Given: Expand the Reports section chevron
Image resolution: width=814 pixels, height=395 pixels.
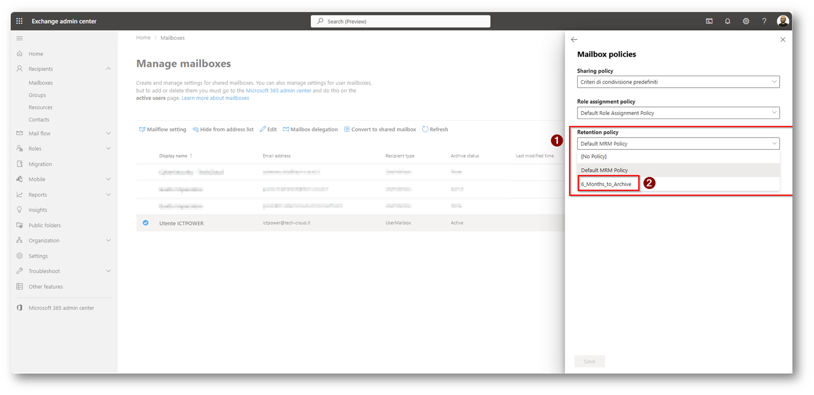Looking at the screenshot, I should [108, 195].
